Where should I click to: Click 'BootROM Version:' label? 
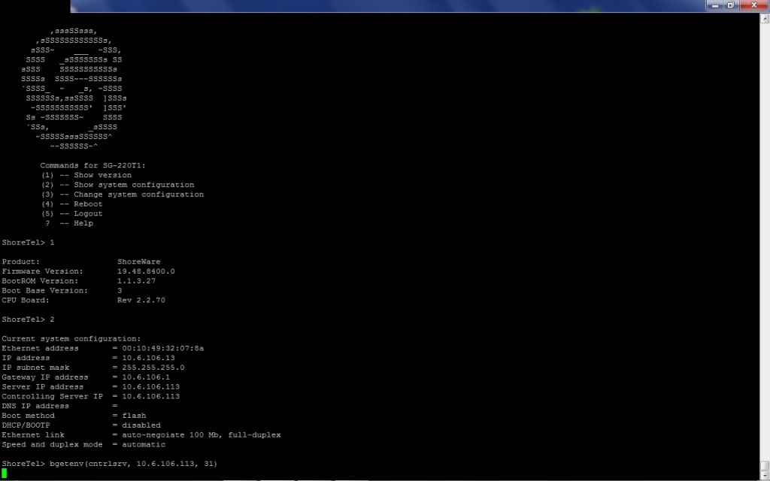(40, 281)
